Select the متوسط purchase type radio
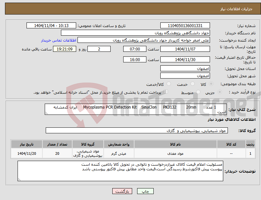 point(198,92)
